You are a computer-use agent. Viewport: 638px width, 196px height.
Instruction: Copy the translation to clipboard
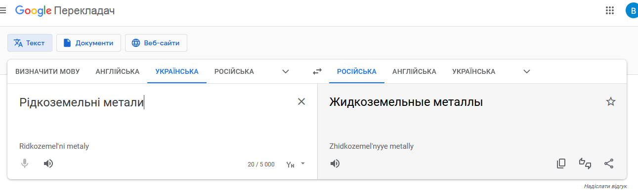click(561, 163)
